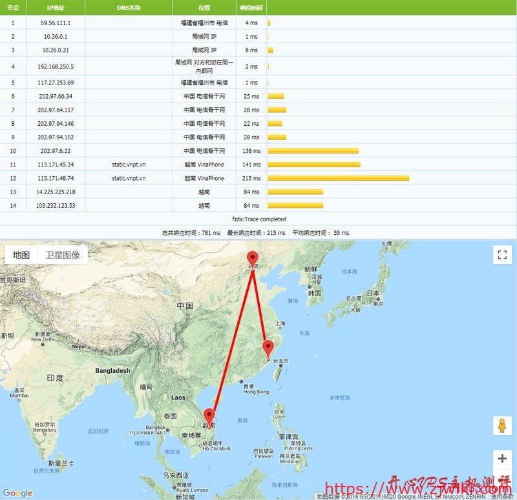This screenshot has width=517, height=500.
Task: Switch to 卫星图像 satellite imagery
Action: tap(63, 254)
